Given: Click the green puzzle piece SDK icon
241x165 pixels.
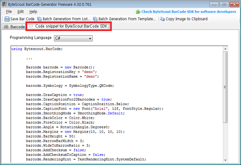Looking at the screenshot, I should click(138, 12).
